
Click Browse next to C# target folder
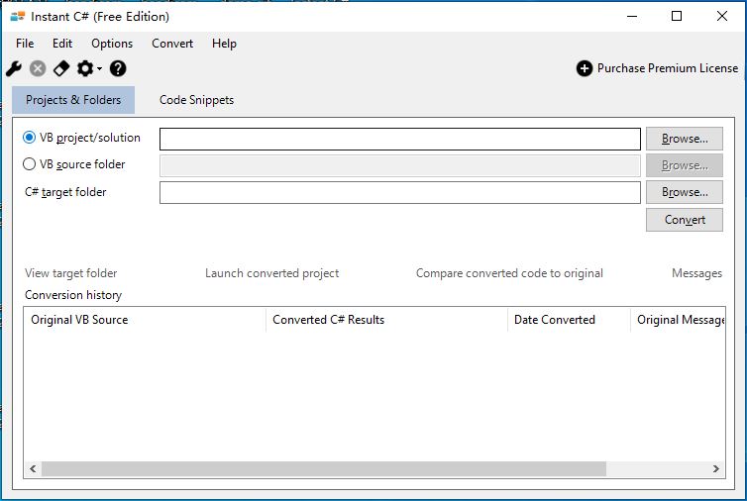coord(684,192)
